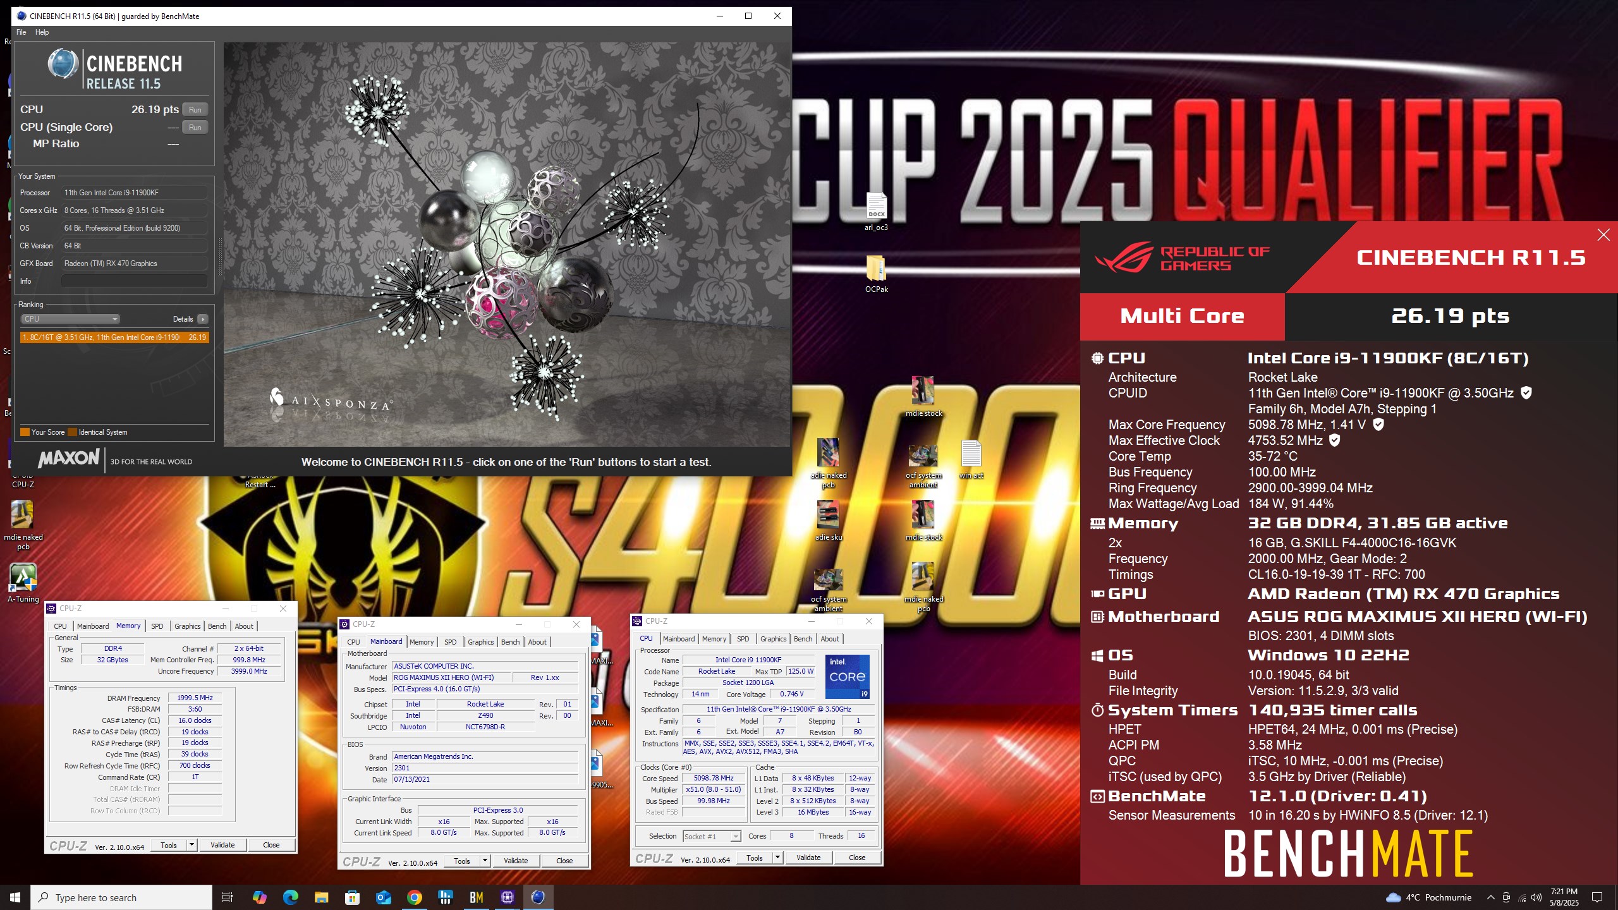Image resolution: width=1618 pixels, height=910 pixels.
Task: Expand the ranking Details arrow
Action: [202, 319]
